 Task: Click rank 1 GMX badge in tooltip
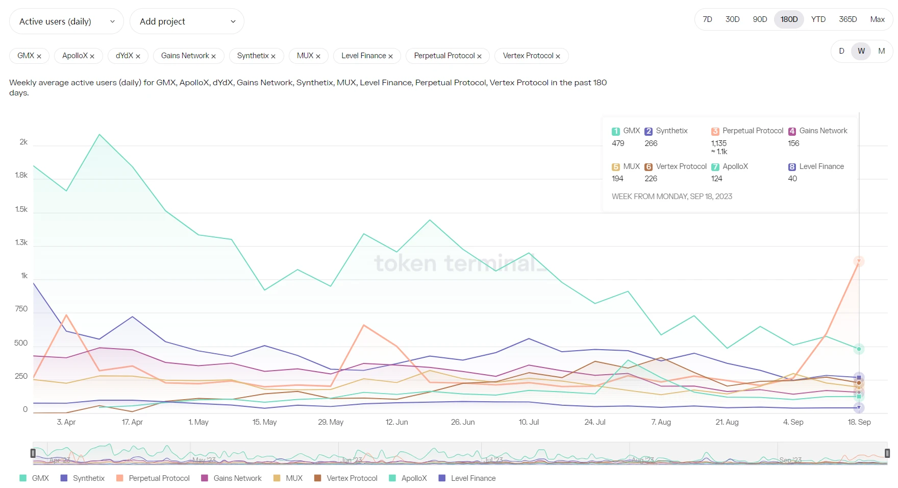(616, 131)
